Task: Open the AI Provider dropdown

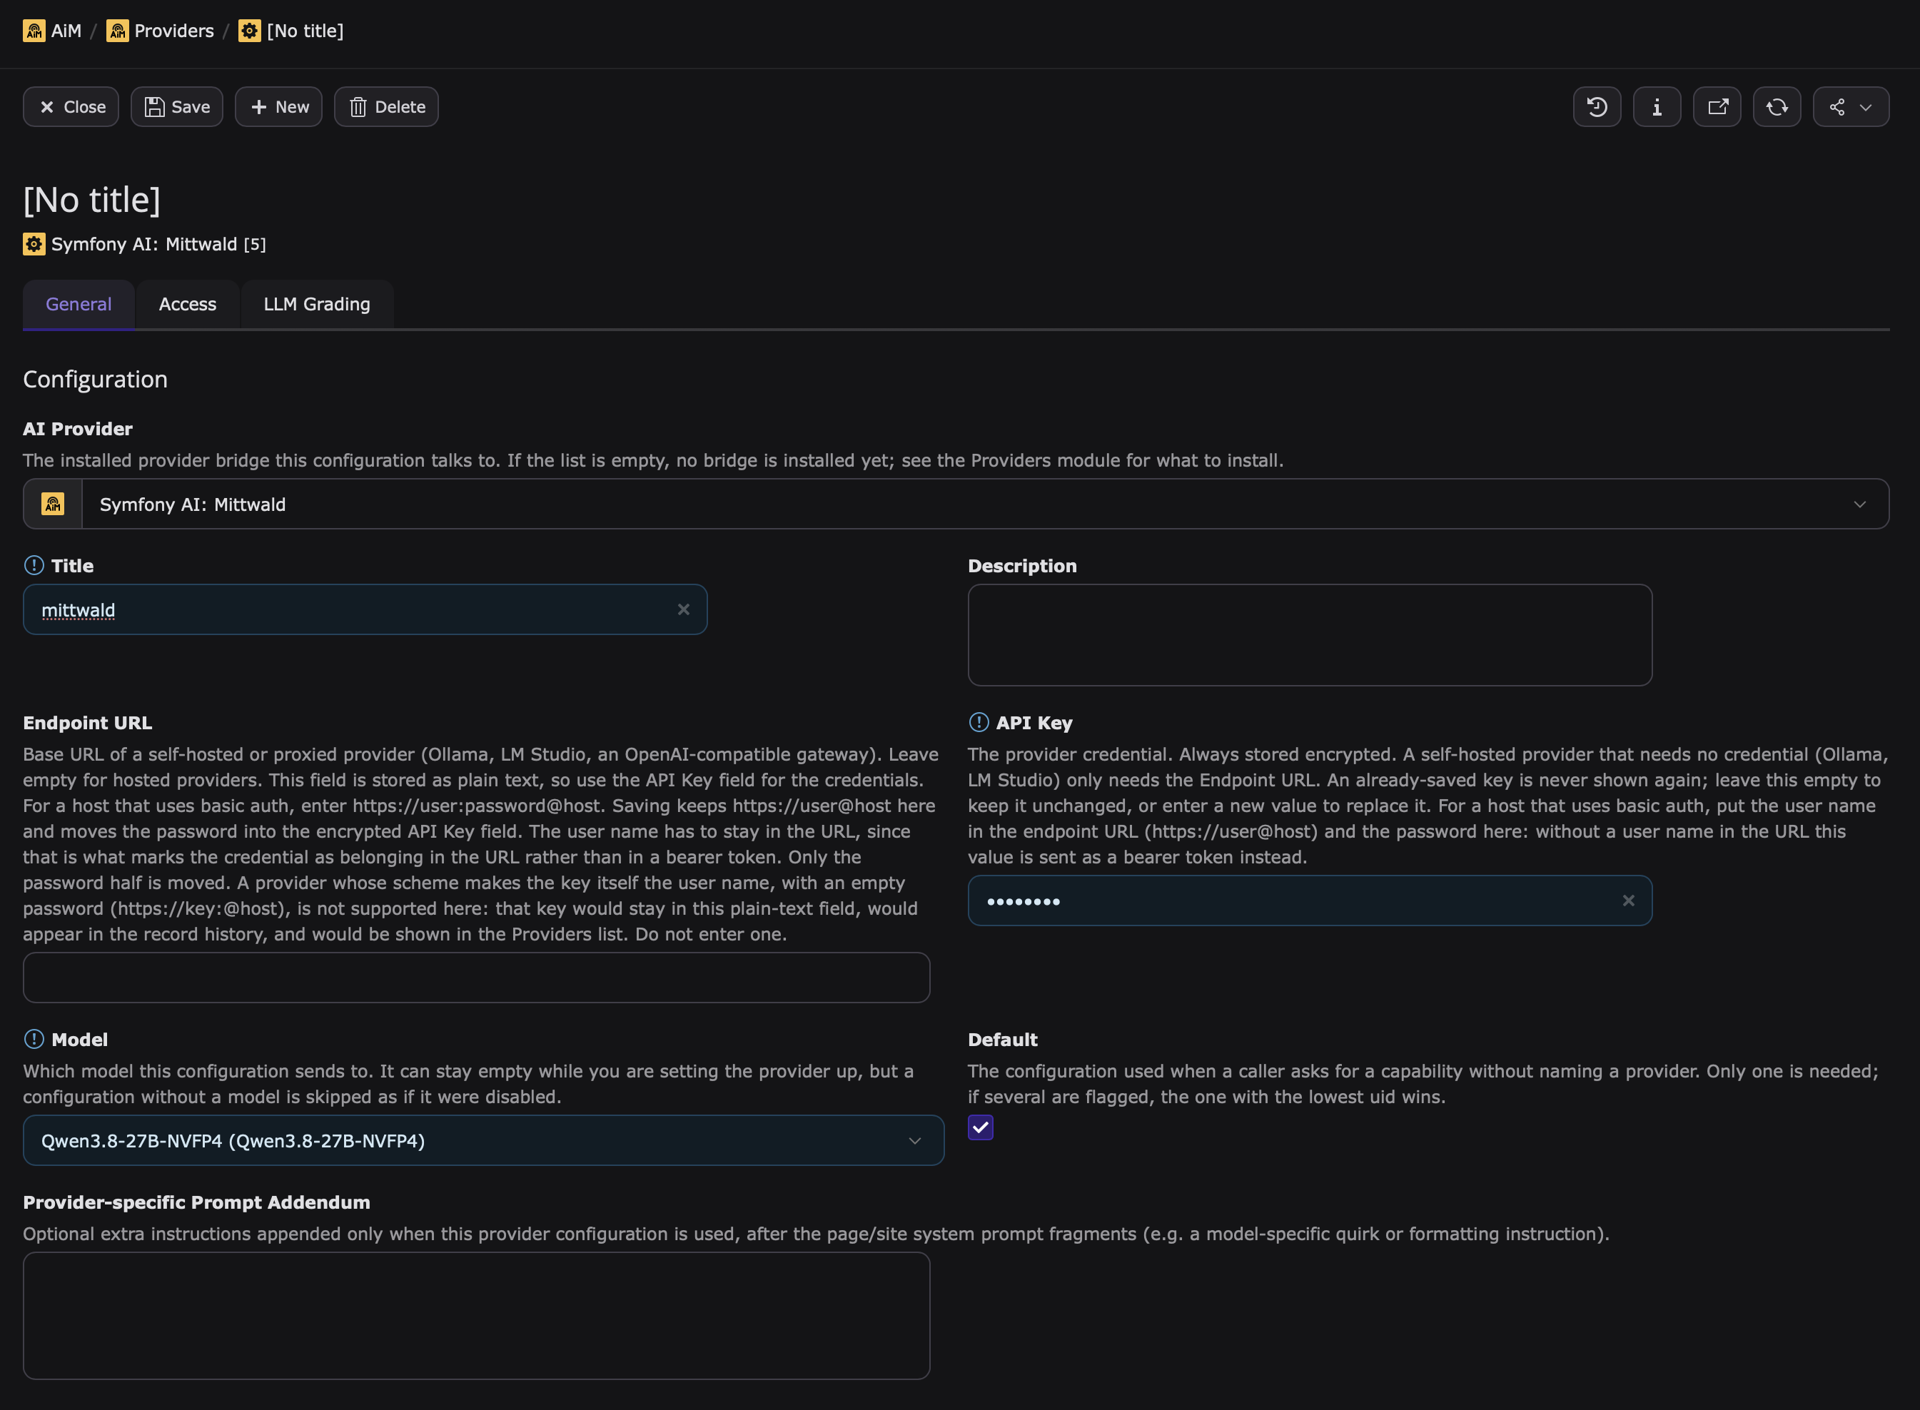Action: click(x=985, y=504)
